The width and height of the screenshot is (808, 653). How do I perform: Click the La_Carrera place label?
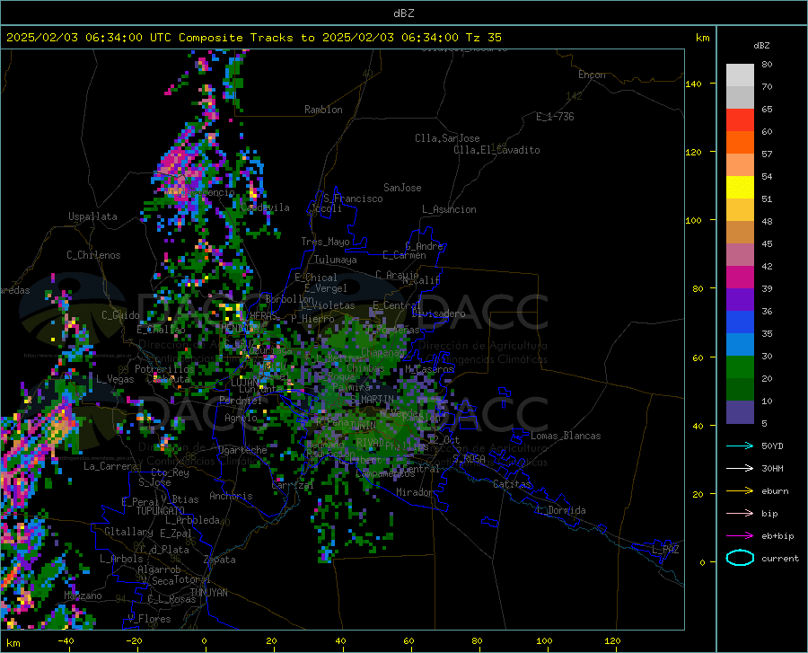coord(110,466)
